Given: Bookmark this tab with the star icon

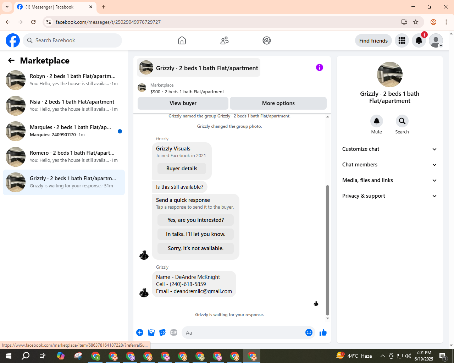Looking at the screenshot, I should pyautogui.click(x=416, y=22).
